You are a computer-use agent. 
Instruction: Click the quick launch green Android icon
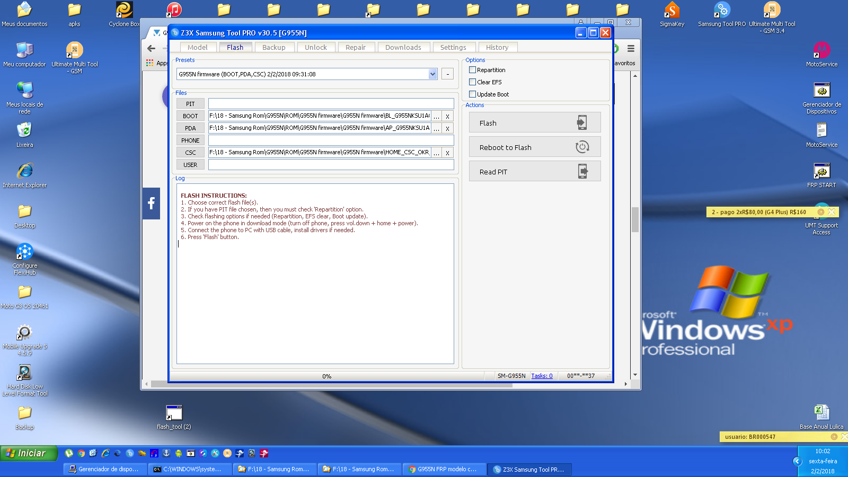tap(179, 453)
